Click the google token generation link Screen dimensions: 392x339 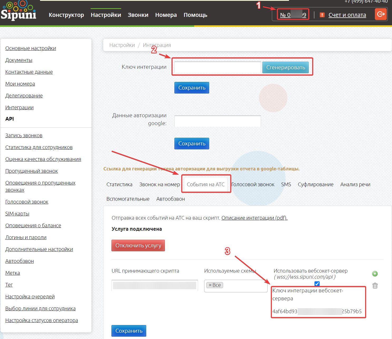pyautogui.click(x=202, y=169)
